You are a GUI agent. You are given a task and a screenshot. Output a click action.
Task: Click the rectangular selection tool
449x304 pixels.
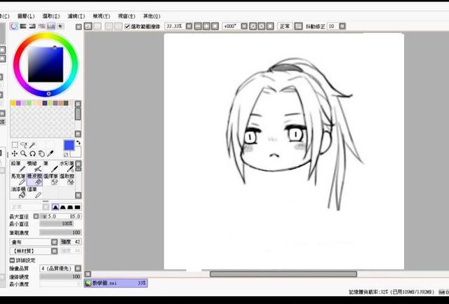click(15, 144)
